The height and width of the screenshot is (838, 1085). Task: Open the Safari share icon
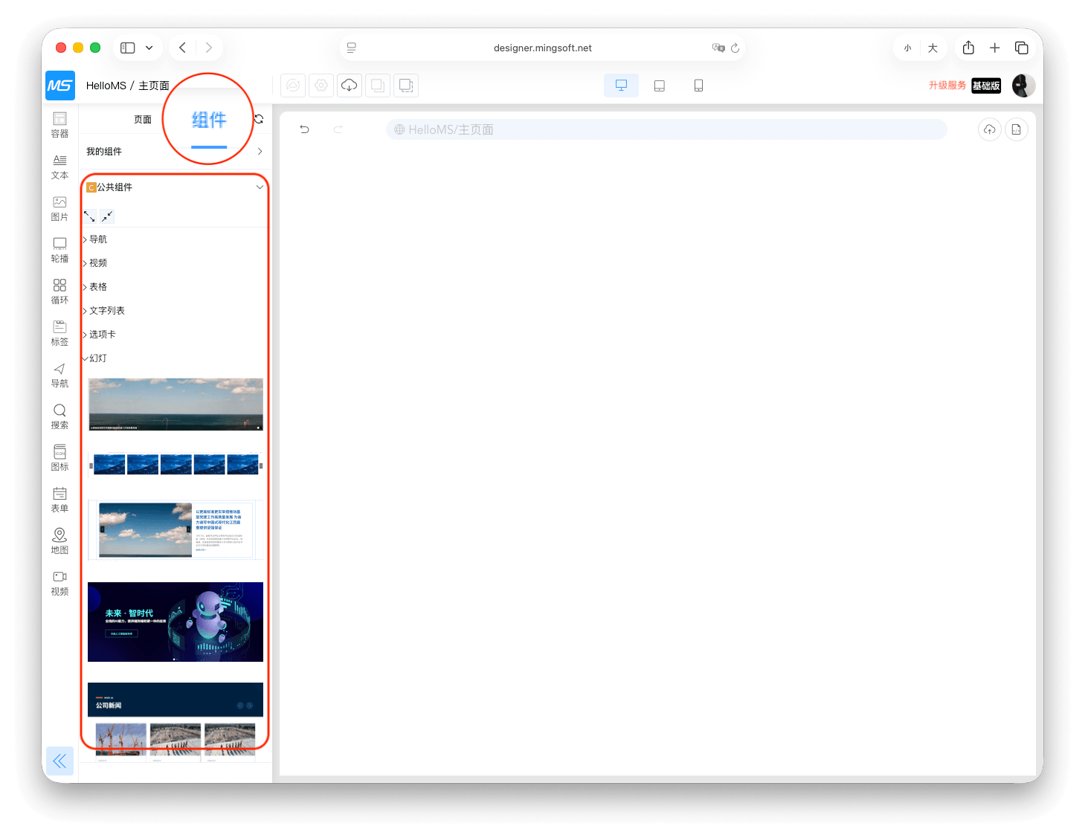(968, 48)
